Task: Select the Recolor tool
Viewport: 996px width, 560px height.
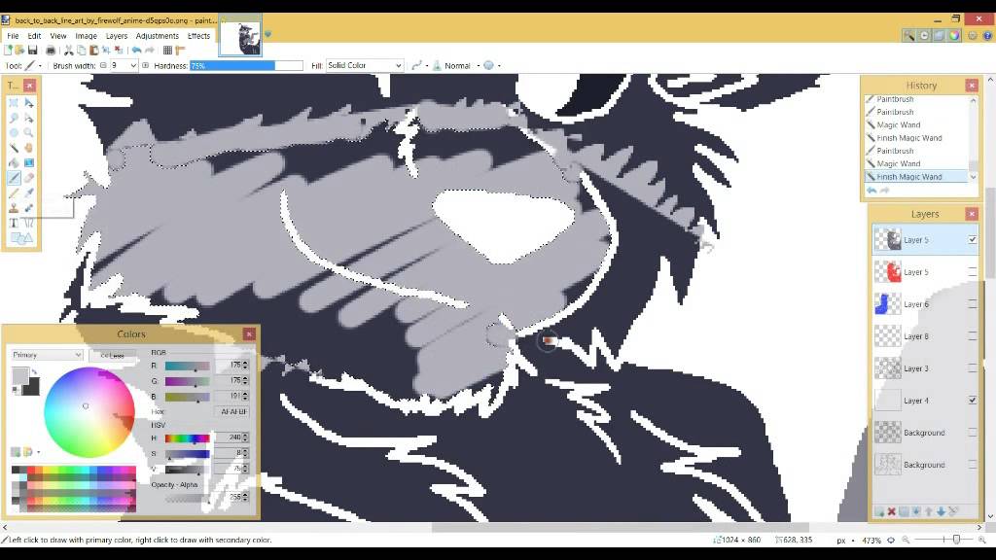Action: click(28, 208)
